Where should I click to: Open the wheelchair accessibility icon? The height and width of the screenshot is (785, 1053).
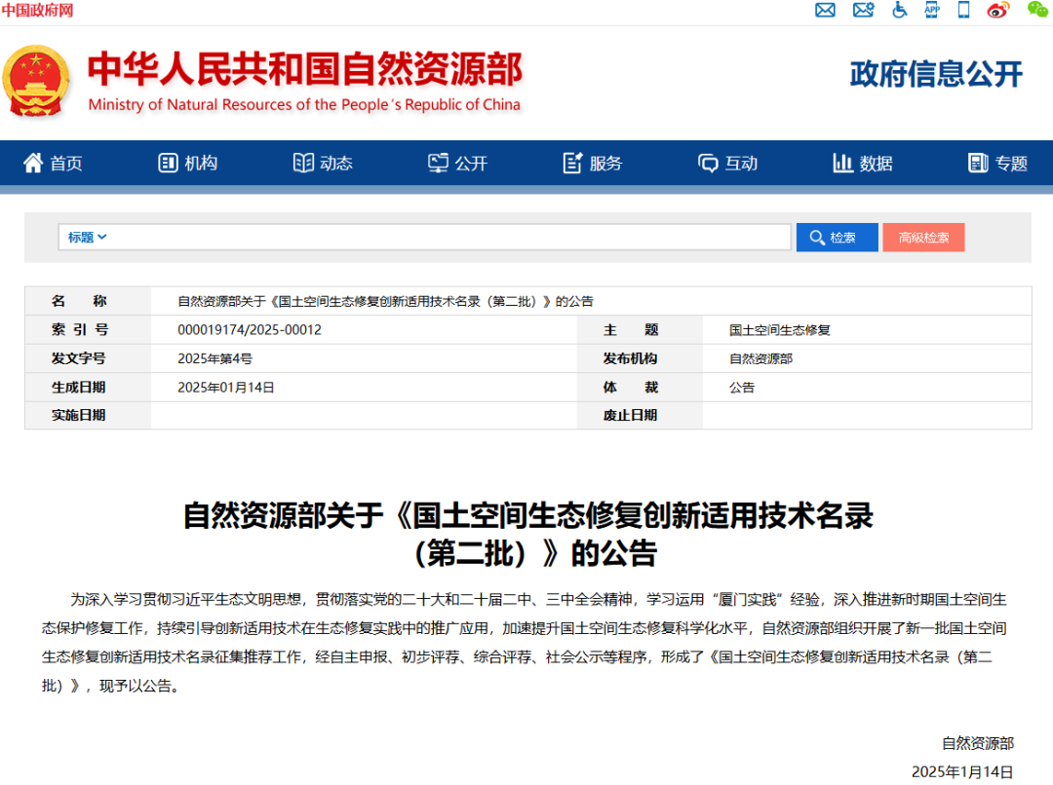[x=899, y=11]
